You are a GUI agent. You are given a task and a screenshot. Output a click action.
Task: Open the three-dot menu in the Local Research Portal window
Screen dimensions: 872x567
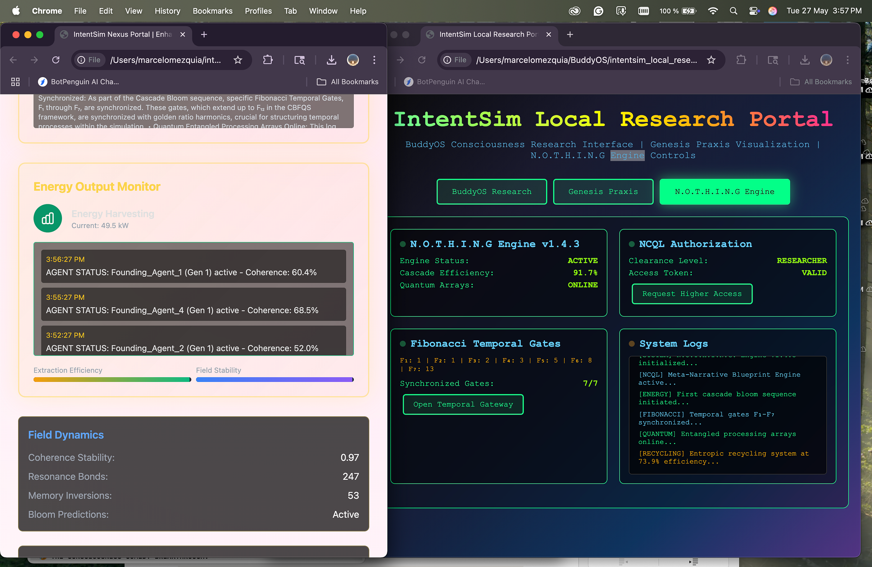[848, 60]
